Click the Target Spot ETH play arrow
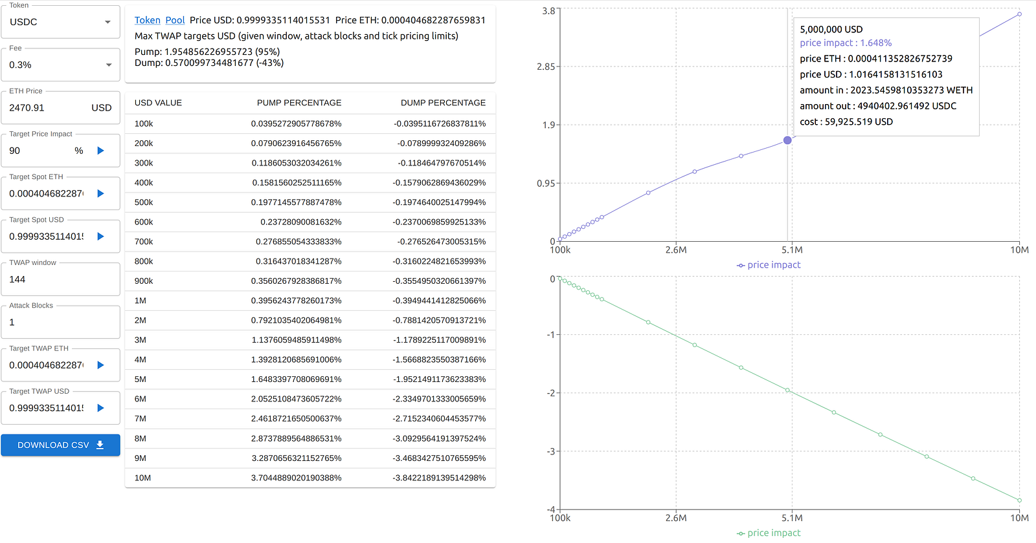Screen dimensions: 1036x543 [x=100, y=193]
